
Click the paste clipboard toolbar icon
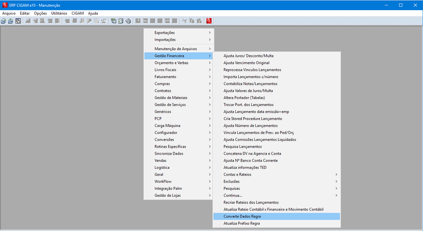click(x=199, y=21)
